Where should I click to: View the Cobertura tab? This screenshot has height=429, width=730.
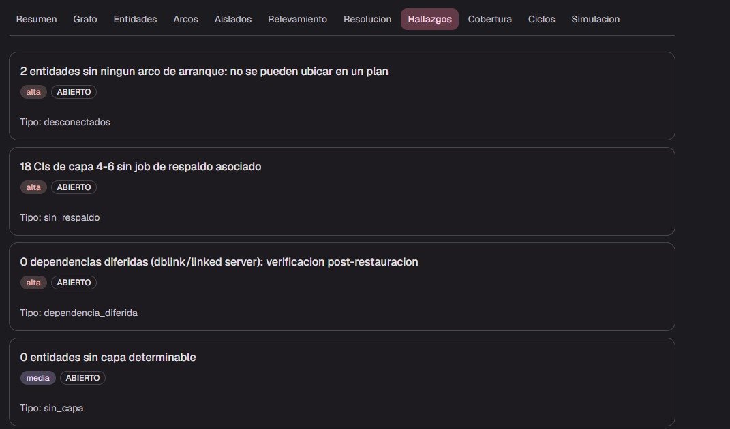[490, 19]
